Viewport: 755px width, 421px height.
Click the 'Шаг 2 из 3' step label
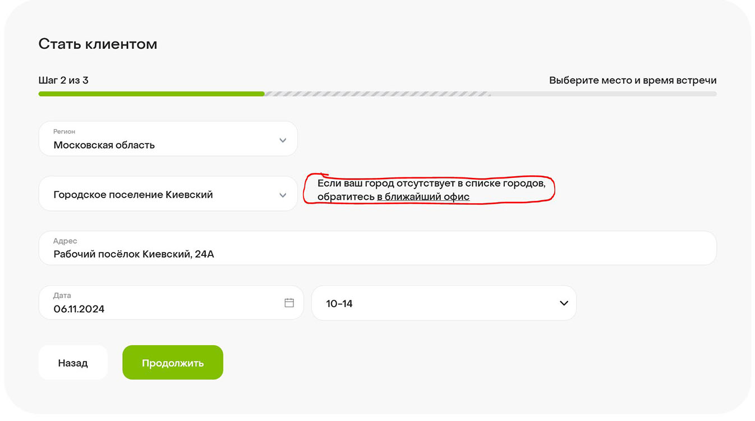[x=63, y=80]
